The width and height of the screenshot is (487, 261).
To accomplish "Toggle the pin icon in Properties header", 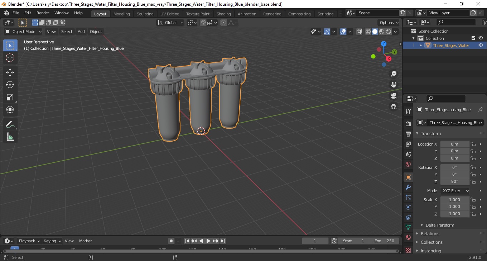I will point(481,110).
